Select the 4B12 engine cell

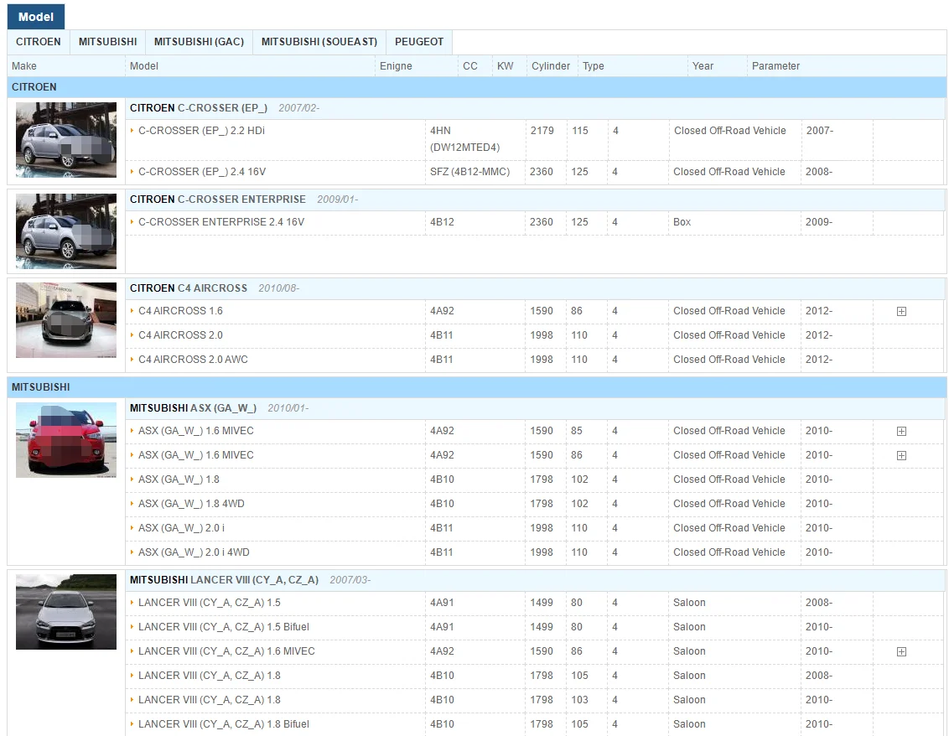coord(442,222)
